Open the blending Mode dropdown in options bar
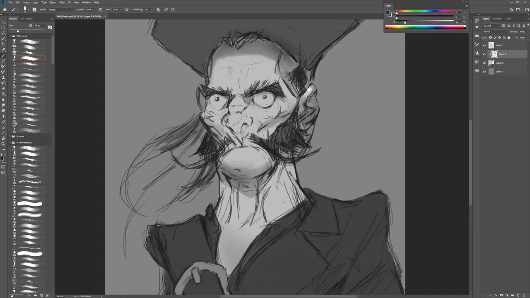Viewport: 530px width, 298px height. point(60,10)
